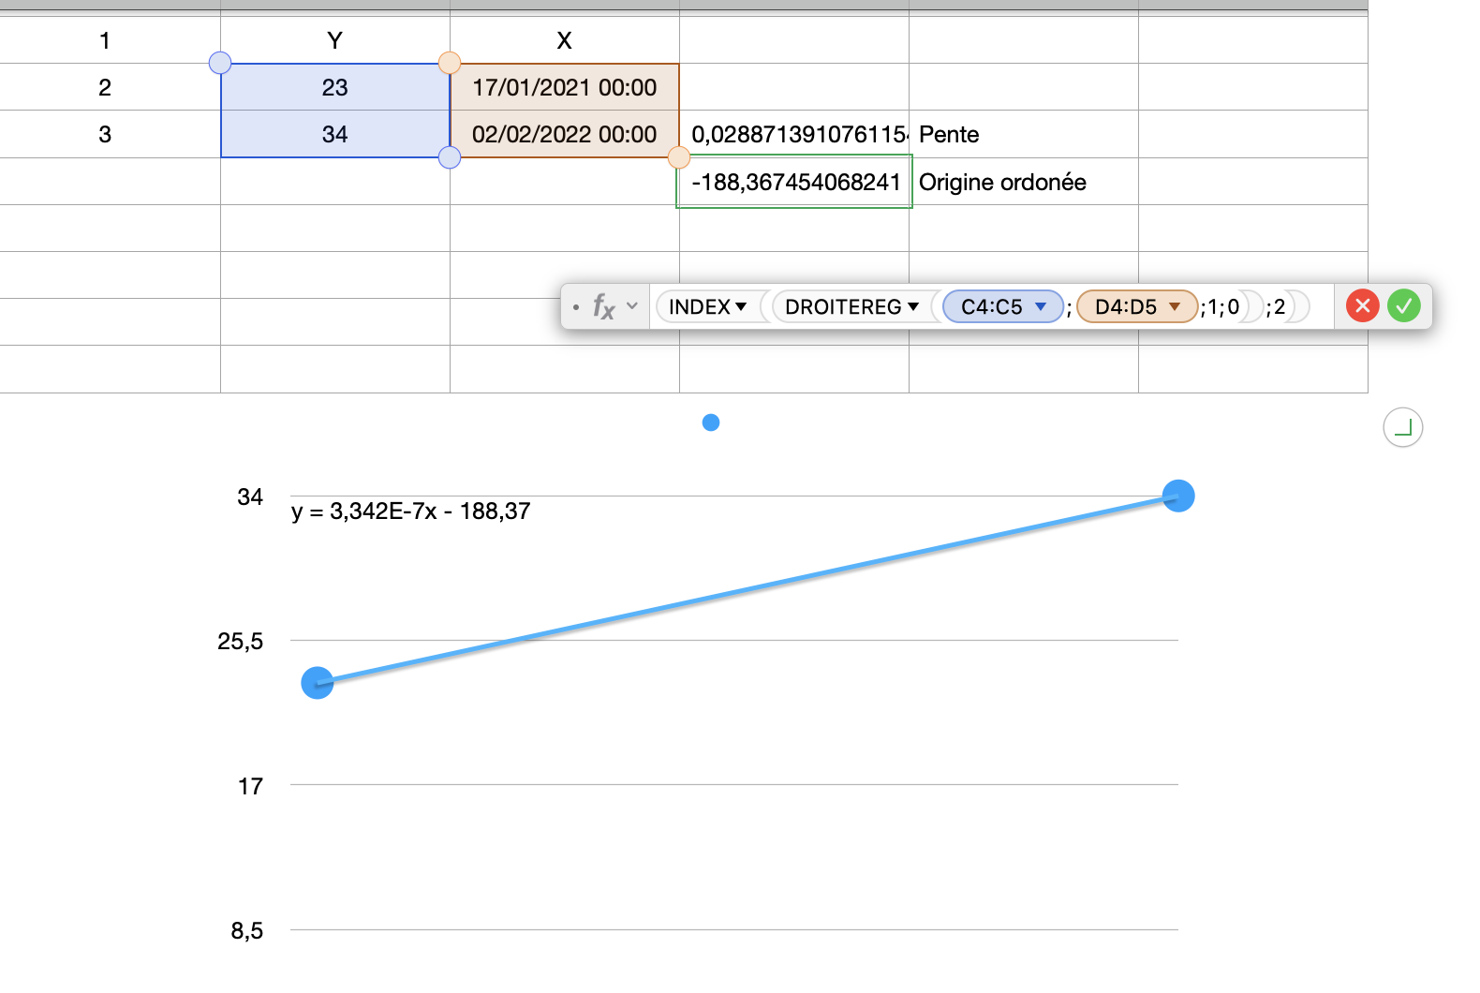Select the top-left handle of orange X range
This screenshot has width=1480, height=993.
click(450, 63)
